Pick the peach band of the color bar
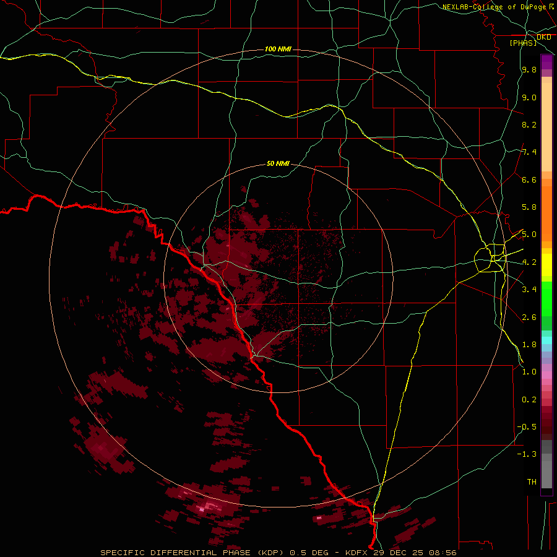Image resolution: width=557 pixels, height=557 pixels. (x=546, y=127)
